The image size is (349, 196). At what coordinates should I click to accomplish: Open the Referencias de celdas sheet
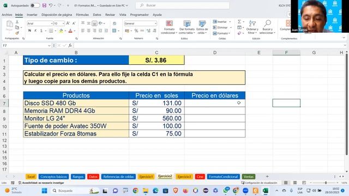(118, 176)
